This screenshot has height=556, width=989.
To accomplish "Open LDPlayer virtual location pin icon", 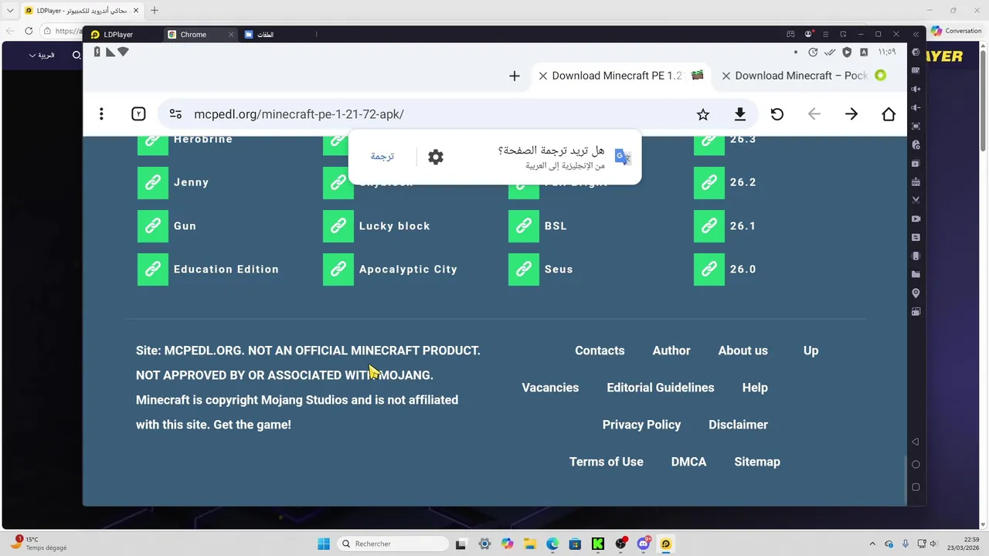I will [916, 293].
